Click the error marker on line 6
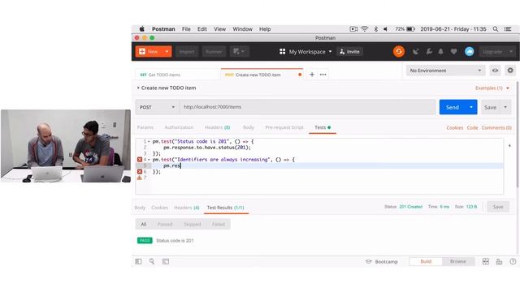The image size is (520, 292). [140, 171]
